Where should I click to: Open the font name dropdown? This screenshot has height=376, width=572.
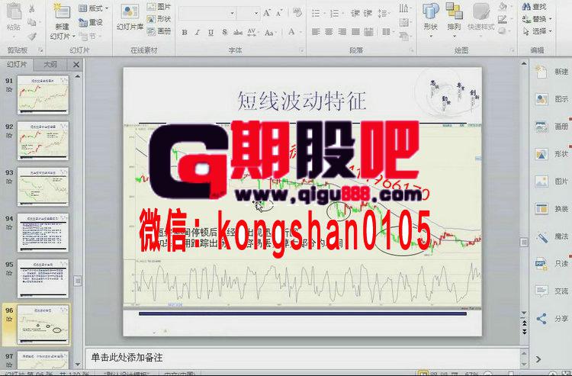coord(232,14)
